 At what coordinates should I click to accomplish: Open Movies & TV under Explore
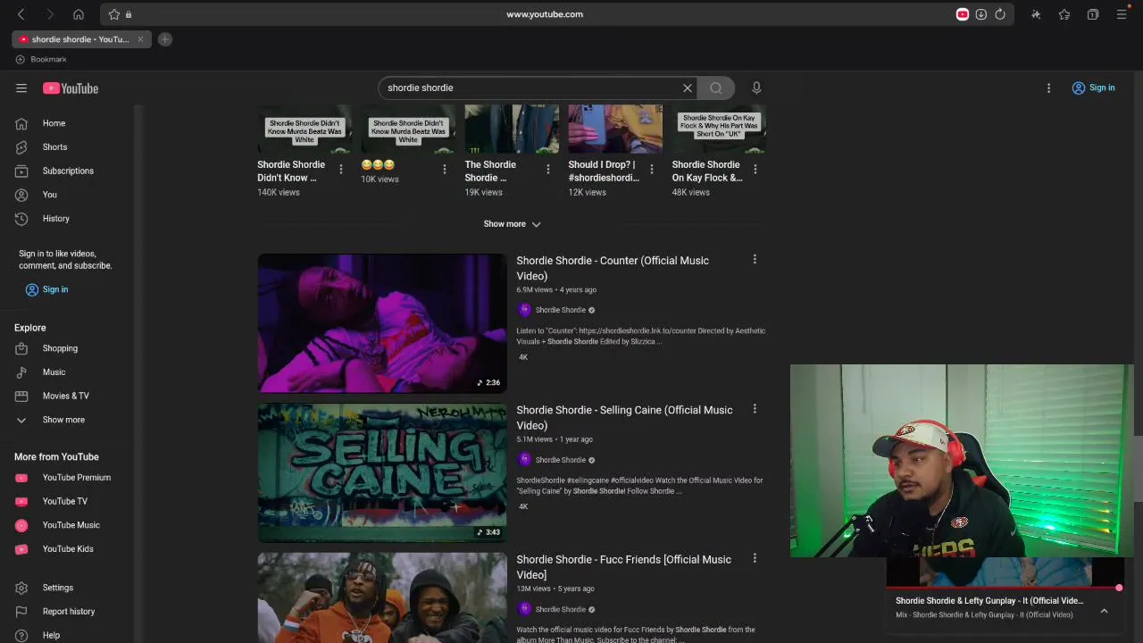67,396
